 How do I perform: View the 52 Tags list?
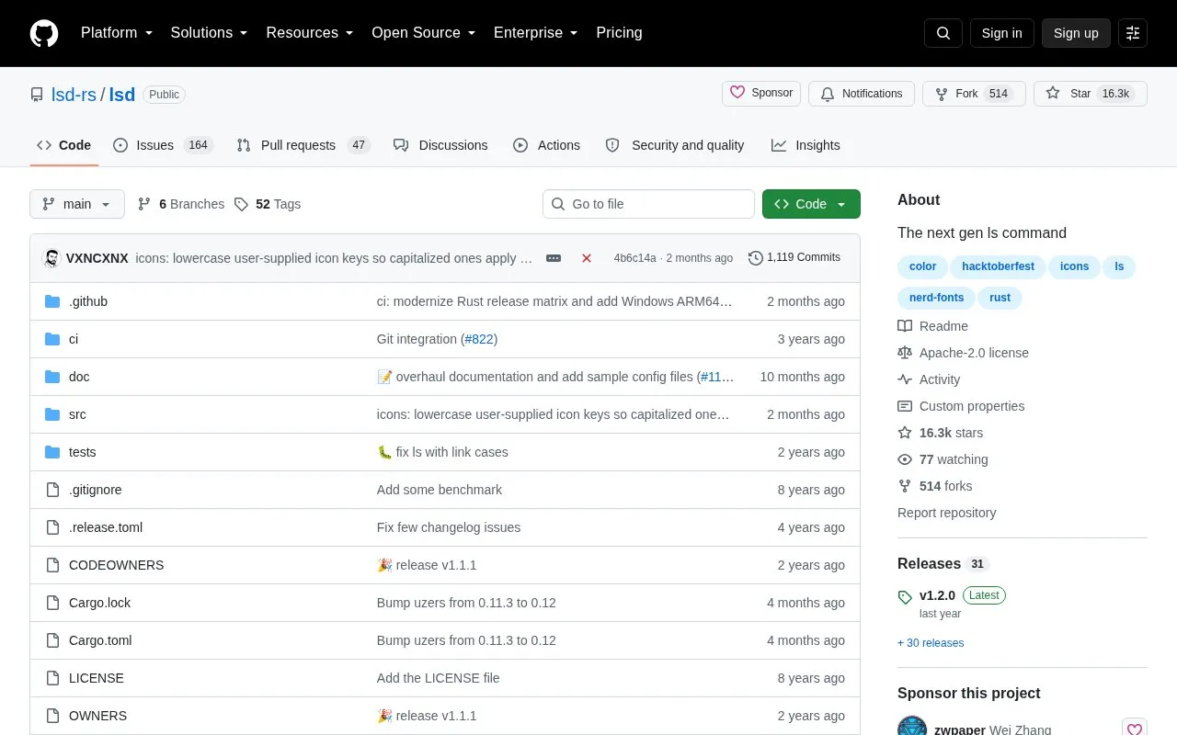pos(268,204)
